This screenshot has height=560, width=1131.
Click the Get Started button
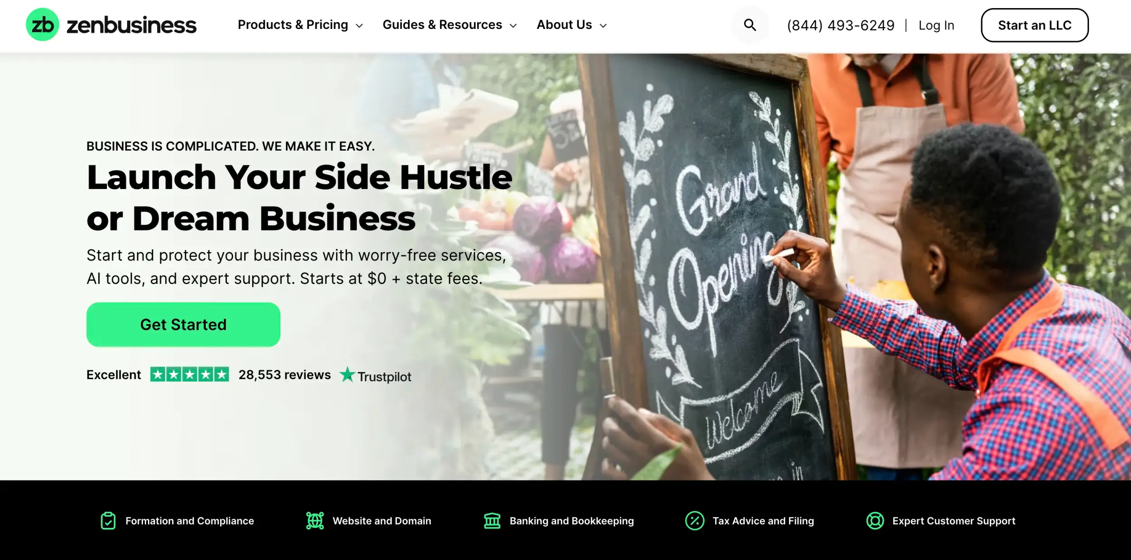183,325
